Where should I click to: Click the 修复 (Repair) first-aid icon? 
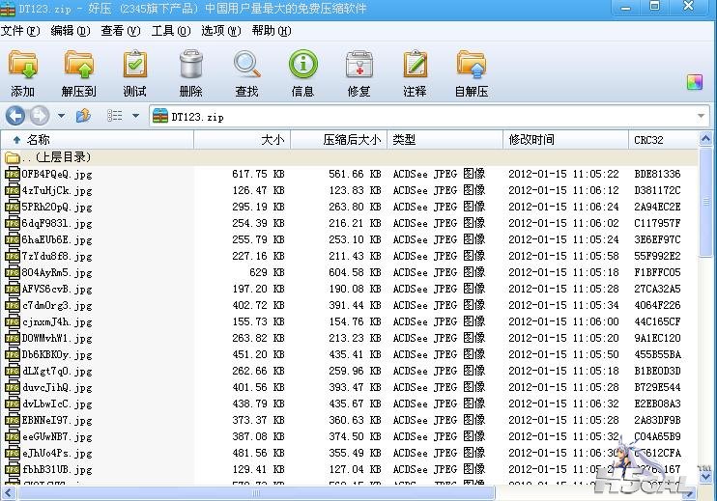(x=358, y=65)
